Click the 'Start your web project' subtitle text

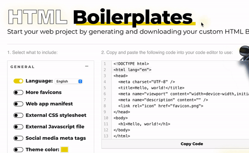coord(128,32)
